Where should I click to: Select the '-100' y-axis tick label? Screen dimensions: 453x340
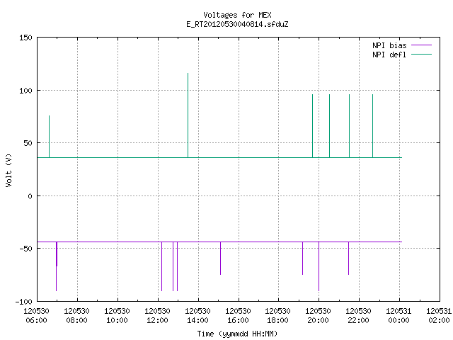point(23,302)
